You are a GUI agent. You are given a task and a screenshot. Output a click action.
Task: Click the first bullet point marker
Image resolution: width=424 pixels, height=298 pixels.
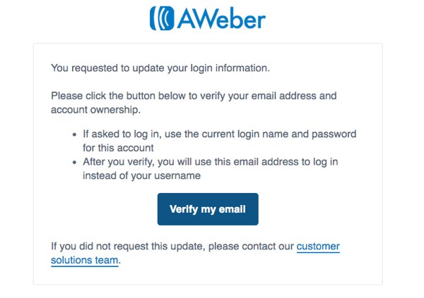[75, 135]
